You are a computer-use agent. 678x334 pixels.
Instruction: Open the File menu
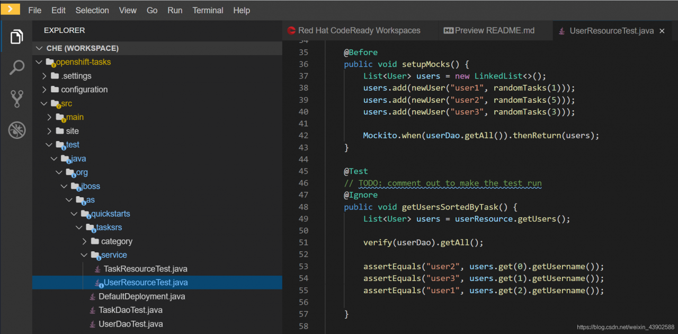[34, 10]
